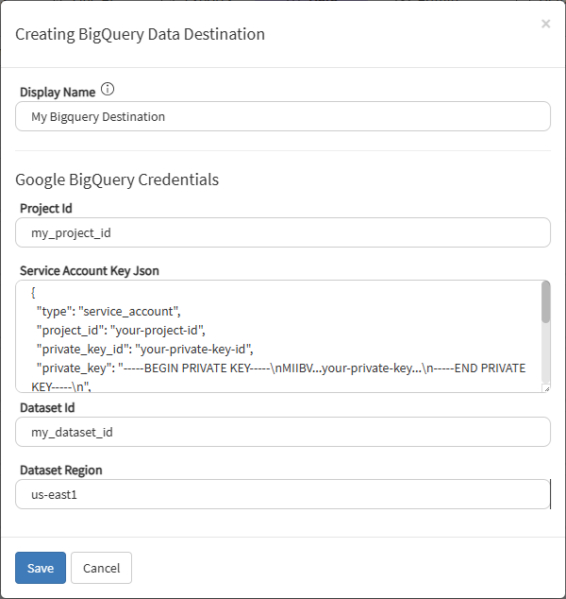The image size is (566, 599).
Task: Click the JSON textarea scrollbar thumb
Action: tap(545, 301)
